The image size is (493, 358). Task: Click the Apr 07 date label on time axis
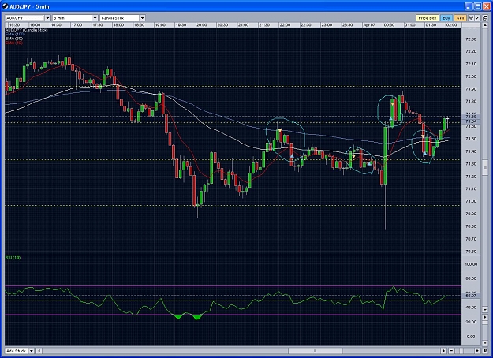coord(369,24)
